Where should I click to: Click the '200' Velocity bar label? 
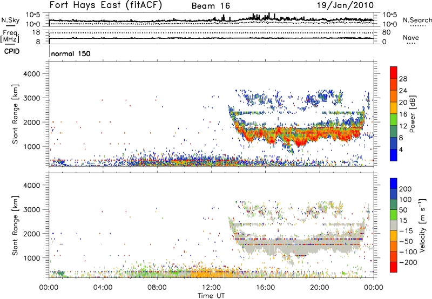point(406,189)
